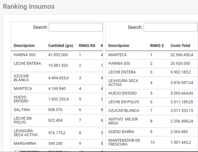Click quantity value 41.852.000
The image size is (198, 152).
[58, 55]
